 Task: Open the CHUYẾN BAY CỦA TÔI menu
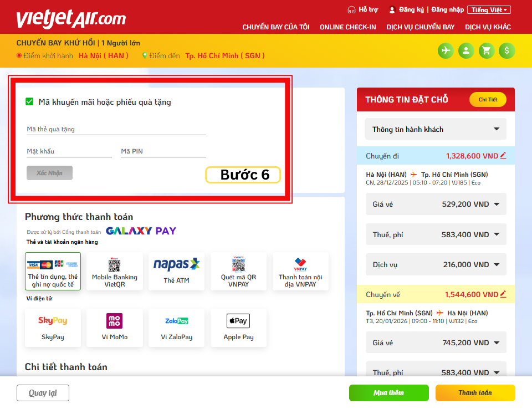(275, 27)
